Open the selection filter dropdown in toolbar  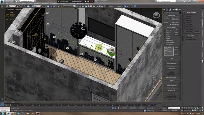pos(12,6)
